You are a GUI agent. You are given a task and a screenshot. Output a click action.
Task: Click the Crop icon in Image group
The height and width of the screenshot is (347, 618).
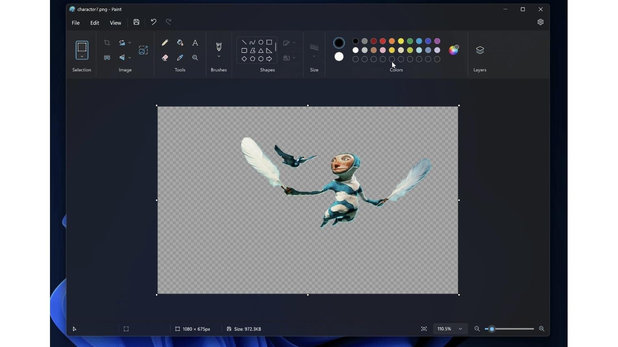click(x=107, y=43)
